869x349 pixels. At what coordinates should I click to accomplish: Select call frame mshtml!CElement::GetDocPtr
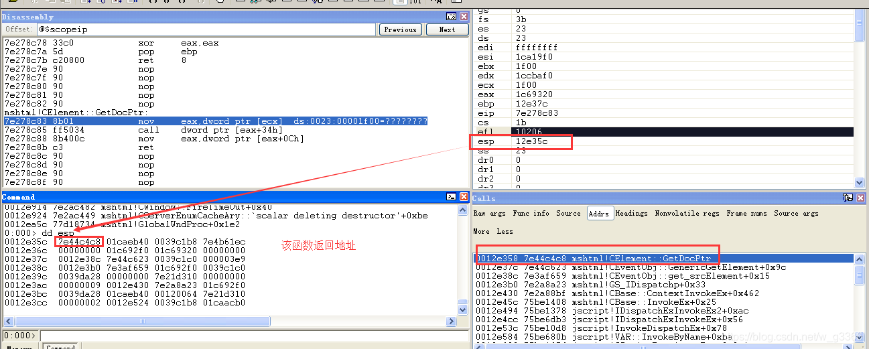pos(664,258)
